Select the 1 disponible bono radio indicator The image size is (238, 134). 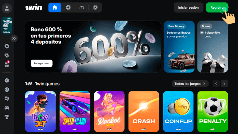coord(202,32)
